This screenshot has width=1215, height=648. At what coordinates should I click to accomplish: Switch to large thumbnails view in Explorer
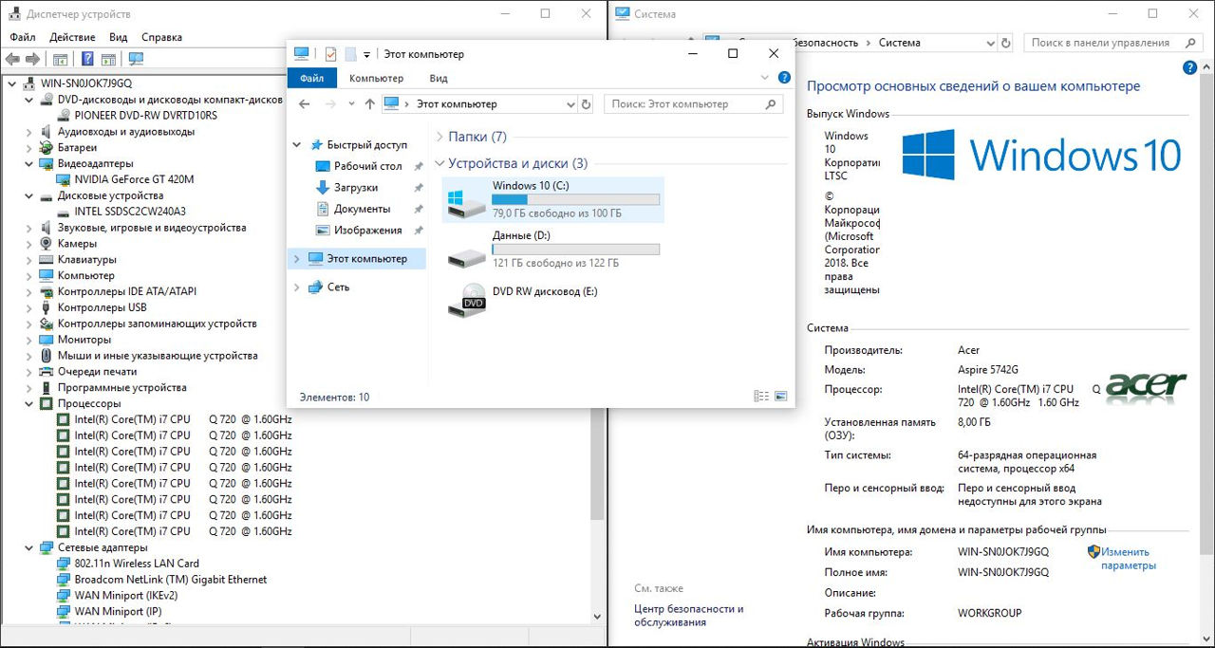click(x=781, y=397)
